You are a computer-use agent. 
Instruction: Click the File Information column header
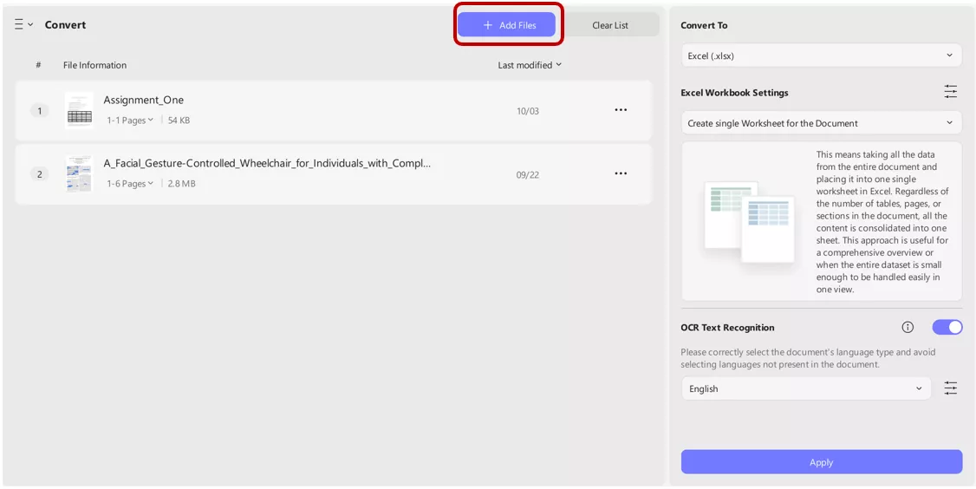pos(94,65)
